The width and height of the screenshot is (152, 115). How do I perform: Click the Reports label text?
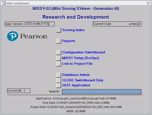tap(69, 41)
